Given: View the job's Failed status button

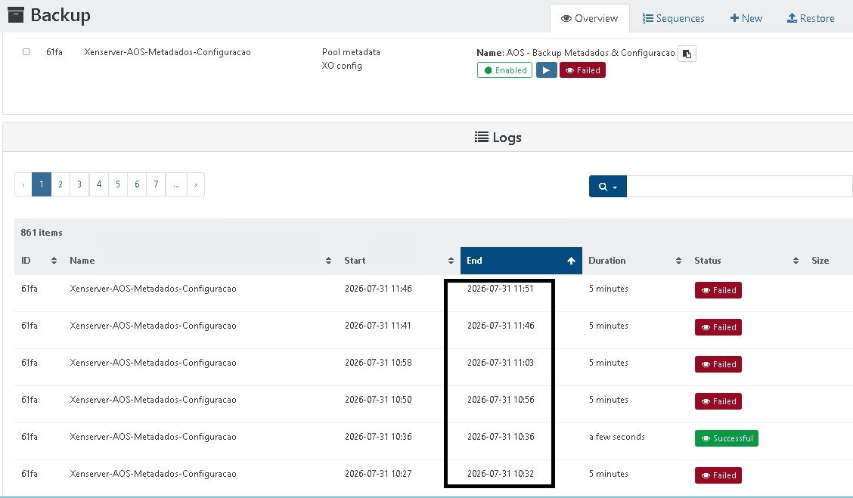Looking at the screenshot, I should tap(582, 70).
